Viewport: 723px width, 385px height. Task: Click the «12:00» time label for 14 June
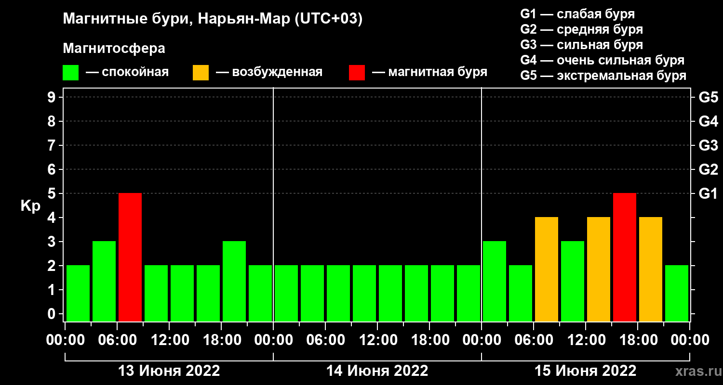pyautogui.click(x=377, y=340)
